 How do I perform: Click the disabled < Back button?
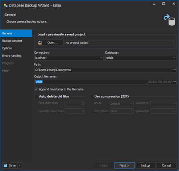pos(104,165)
